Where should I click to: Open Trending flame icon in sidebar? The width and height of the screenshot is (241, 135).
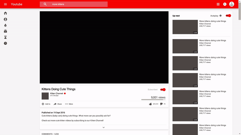[5, 25]
